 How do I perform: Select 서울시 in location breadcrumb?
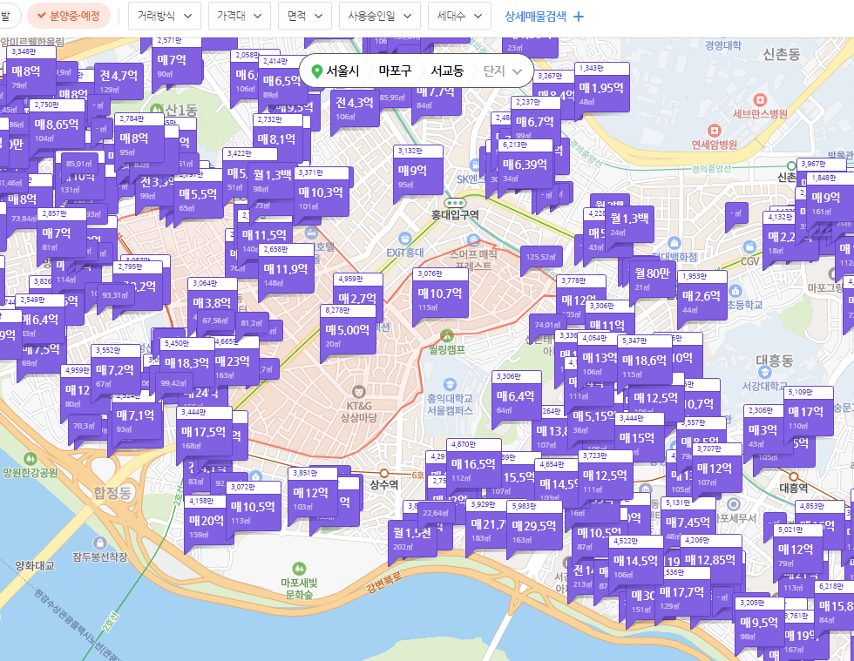(342, 71)
